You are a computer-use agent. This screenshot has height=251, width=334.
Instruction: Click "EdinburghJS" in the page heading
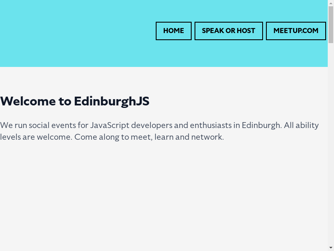111,101
